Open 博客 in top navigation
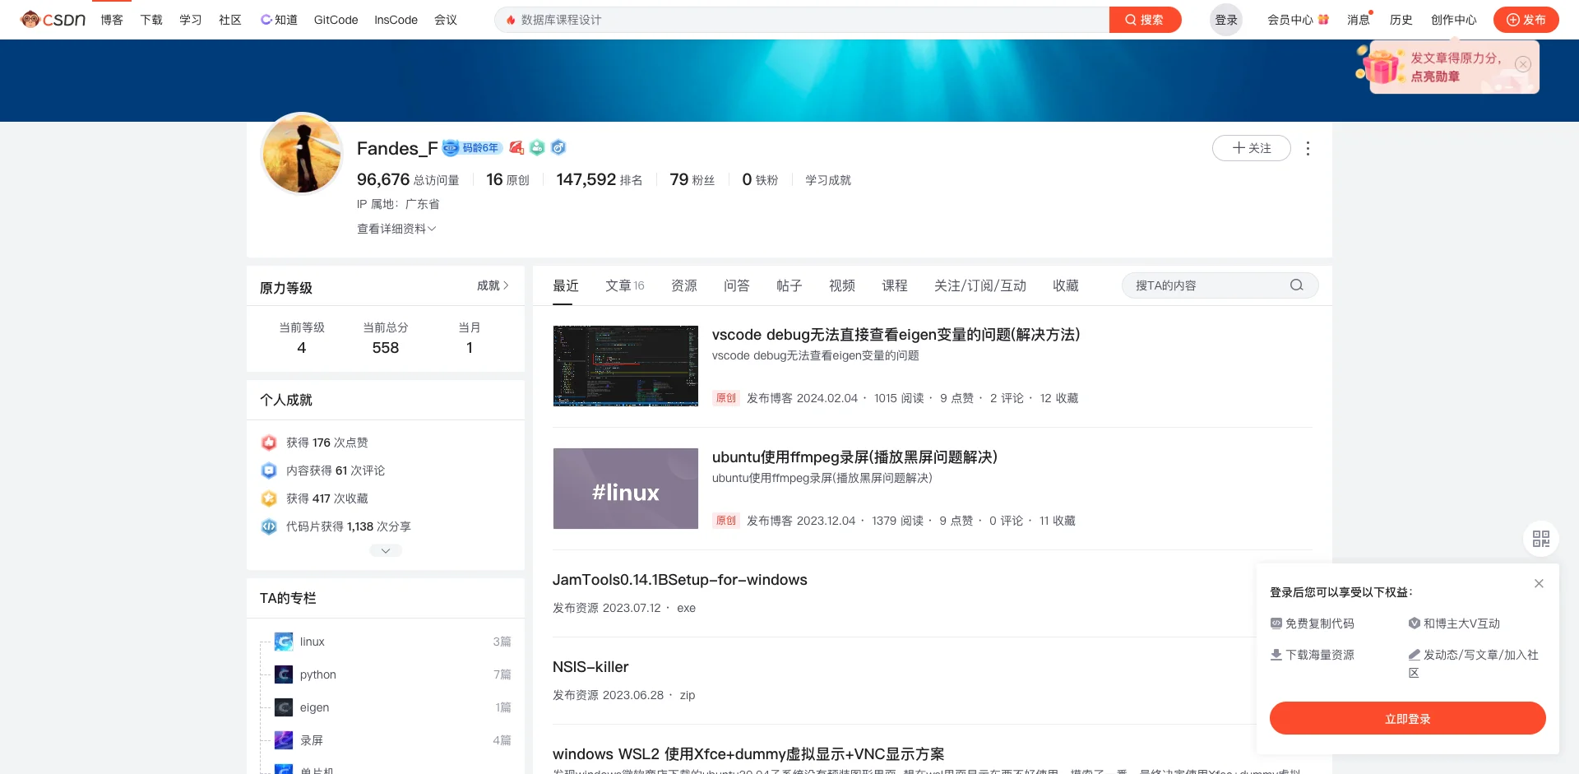The height and width of the screenshot is (774, 1579). tap(112, 20)
